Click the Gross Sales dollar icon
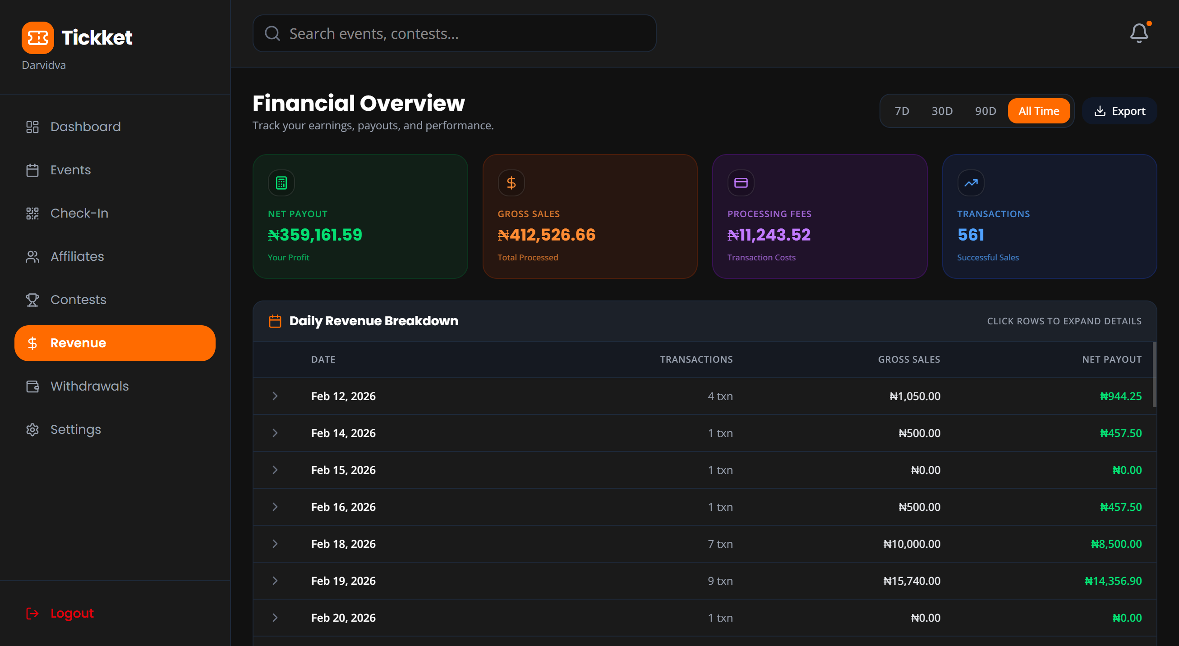 coord(511,183)
